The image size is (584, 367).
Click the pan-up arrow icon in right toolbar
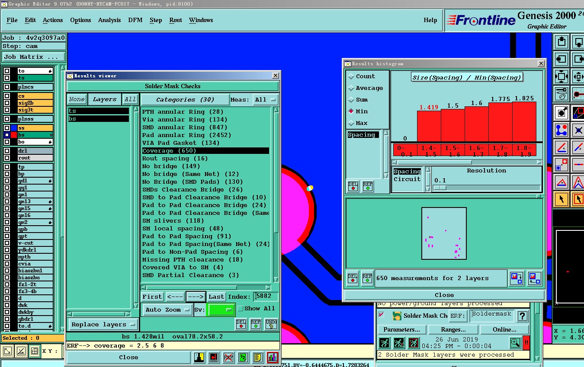click(562, 42)
